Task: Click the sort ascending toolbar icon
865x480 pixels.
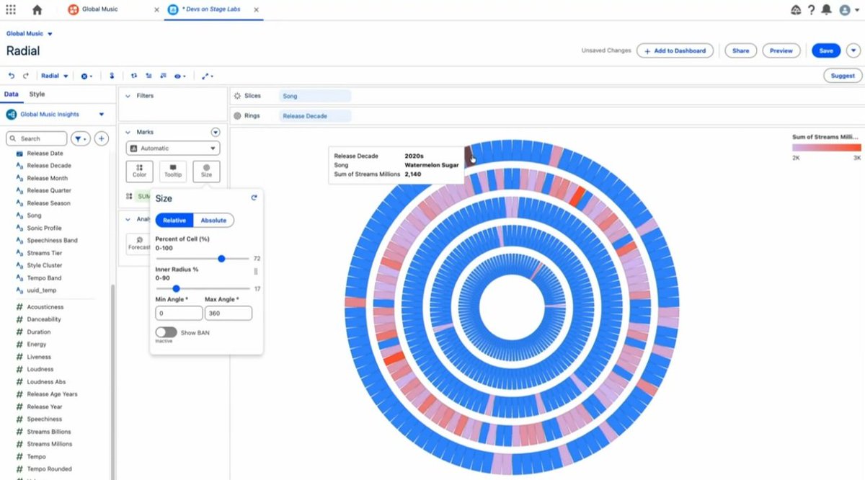Action: 148,76
